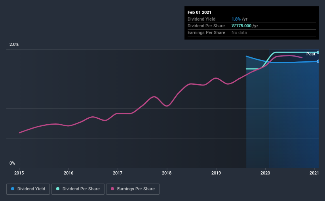The height and width of the screenshot is (201, 325).
Task: Click the 2016 x-axis label
Action: (68, 173)
